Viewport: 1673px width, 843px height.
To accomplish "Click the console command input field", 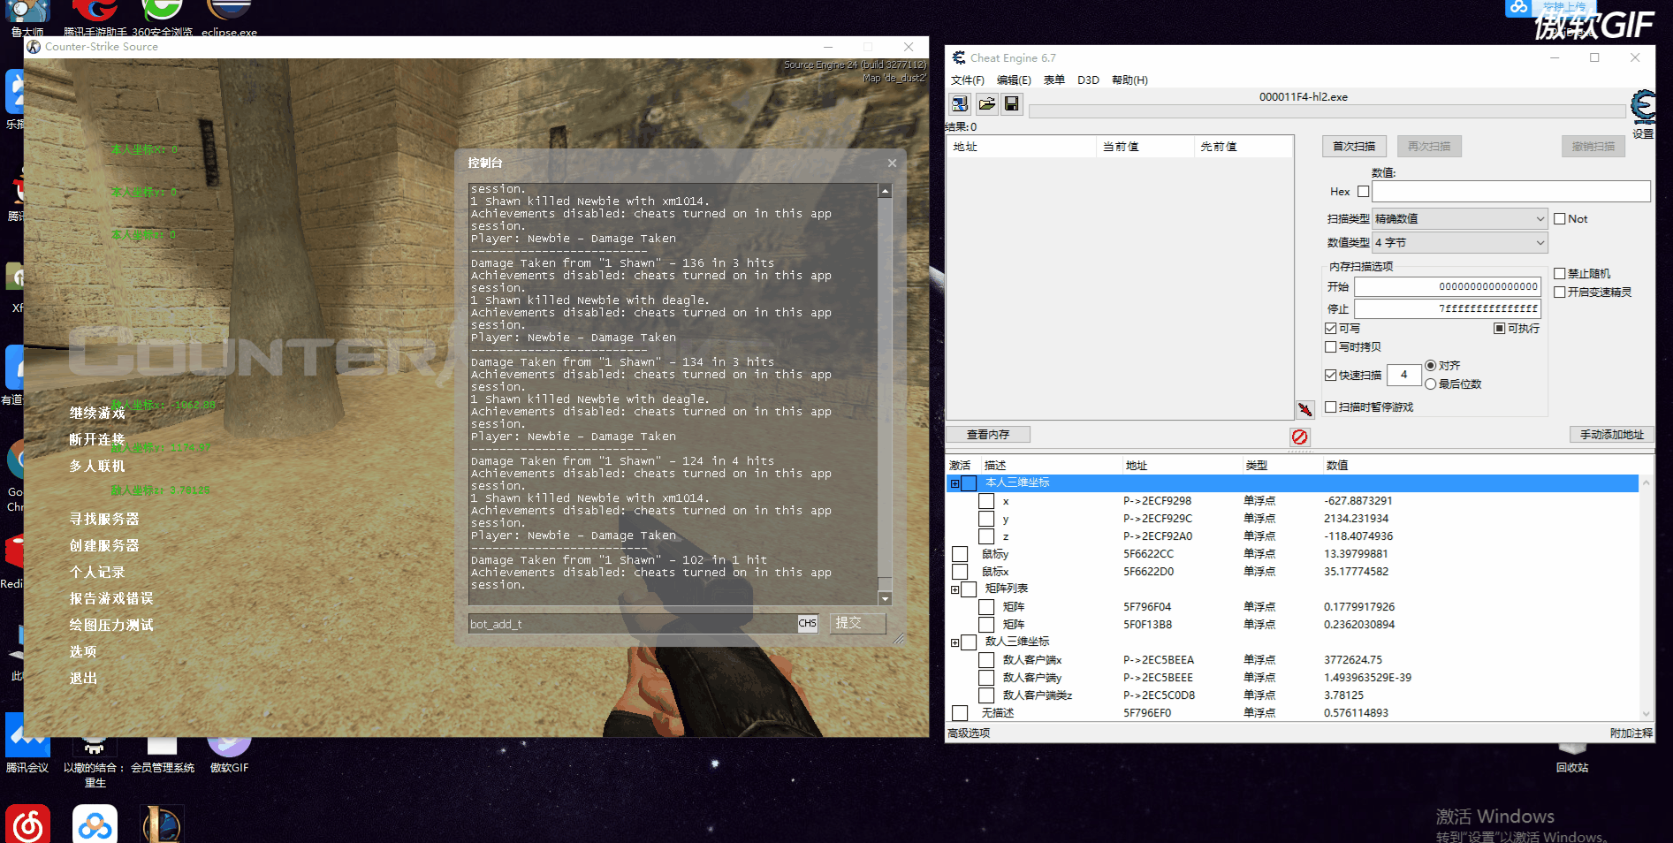I will click(x=632, y=624).
